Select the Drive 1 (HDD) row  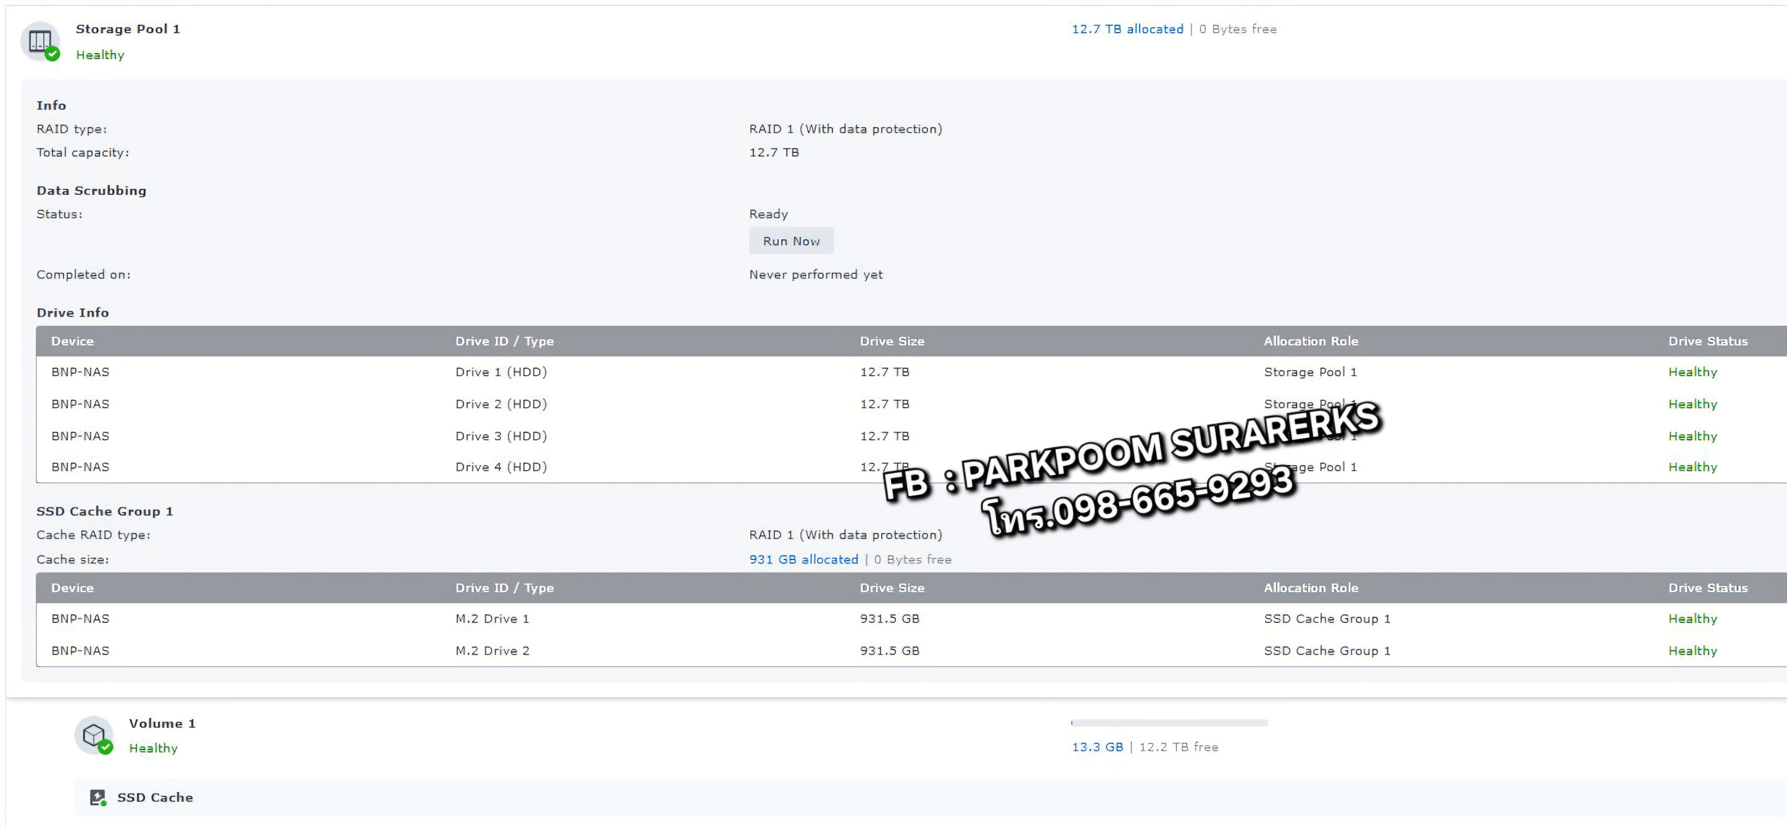pyautogui.click(x=501, y=372)
